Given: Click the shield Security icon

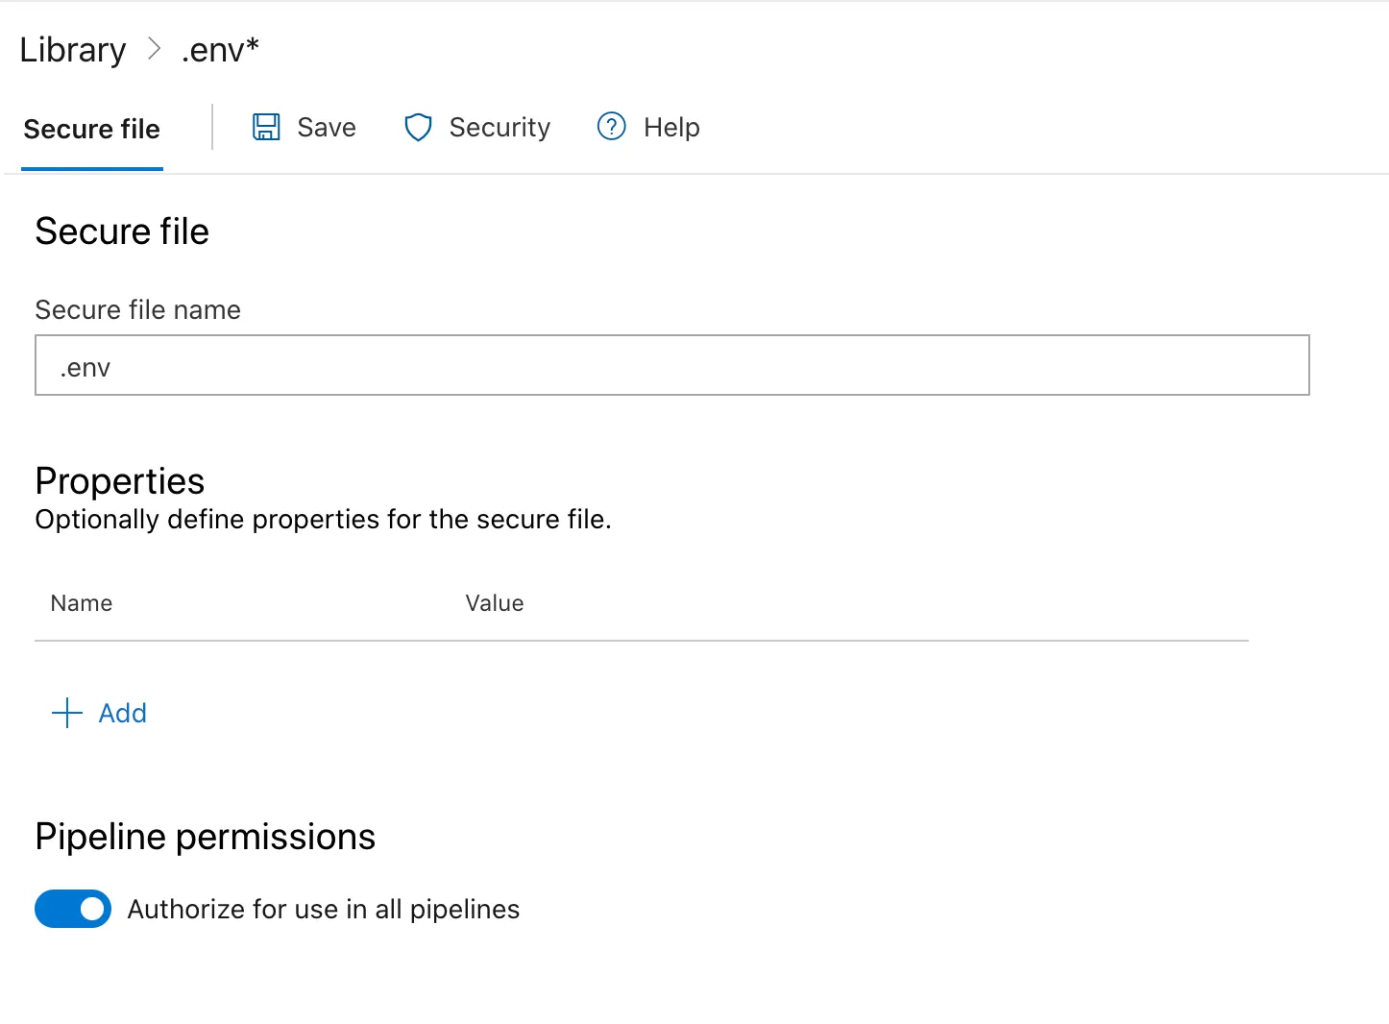Looking at the screenshot, I should click(x=418, y=127).
